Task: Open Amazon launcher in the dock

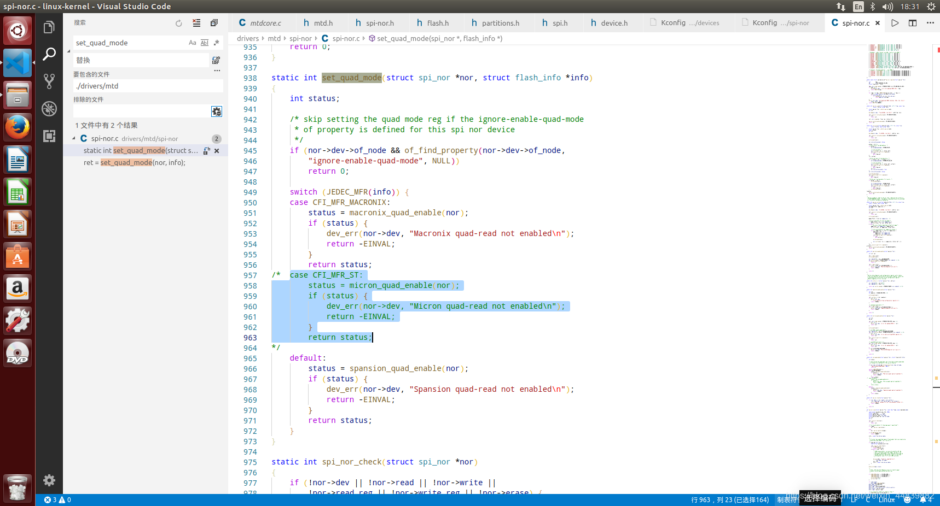Action: 18,289
